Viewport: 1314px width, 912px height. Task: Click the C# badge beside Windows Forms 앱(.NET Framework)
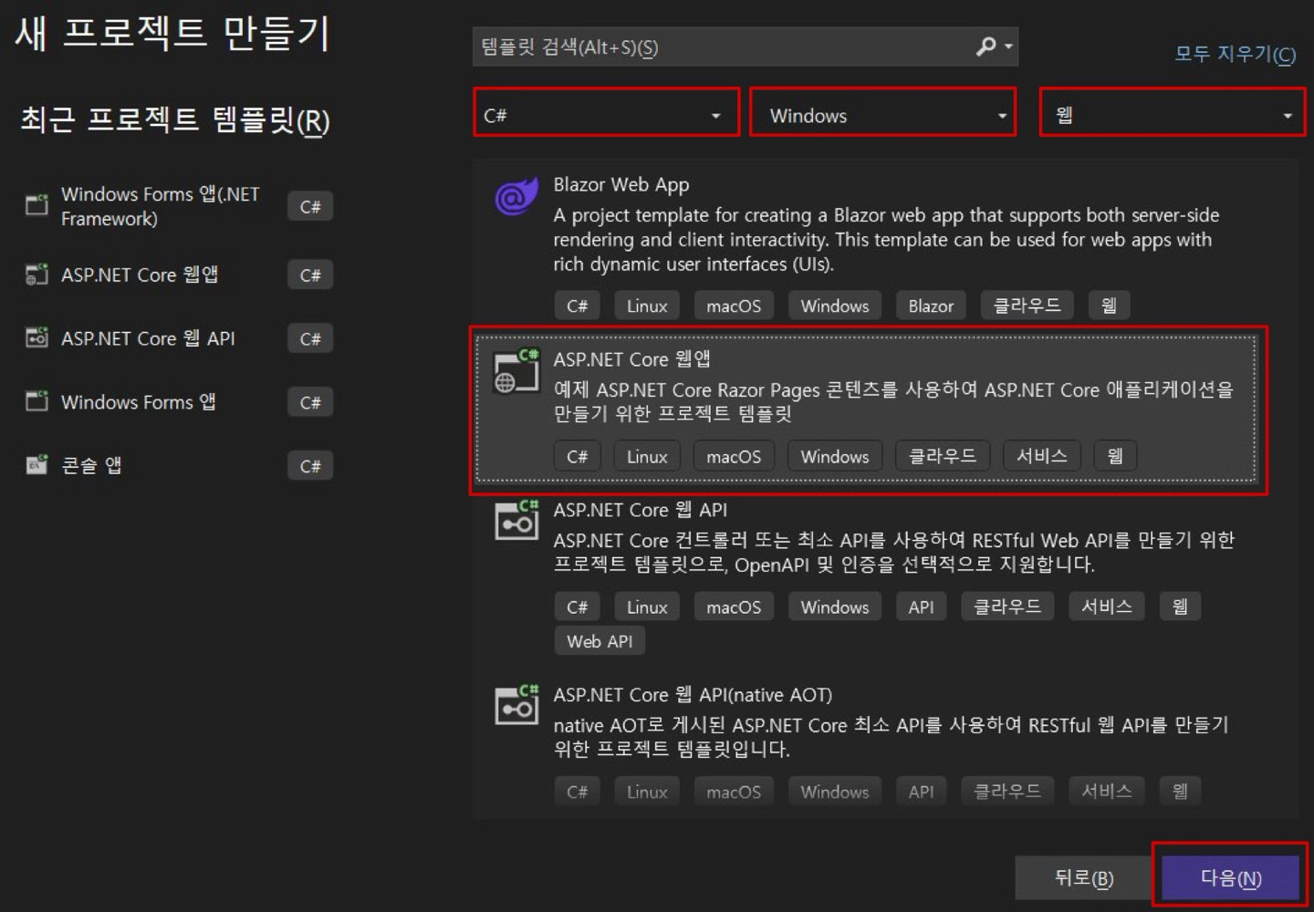point(310,206)
